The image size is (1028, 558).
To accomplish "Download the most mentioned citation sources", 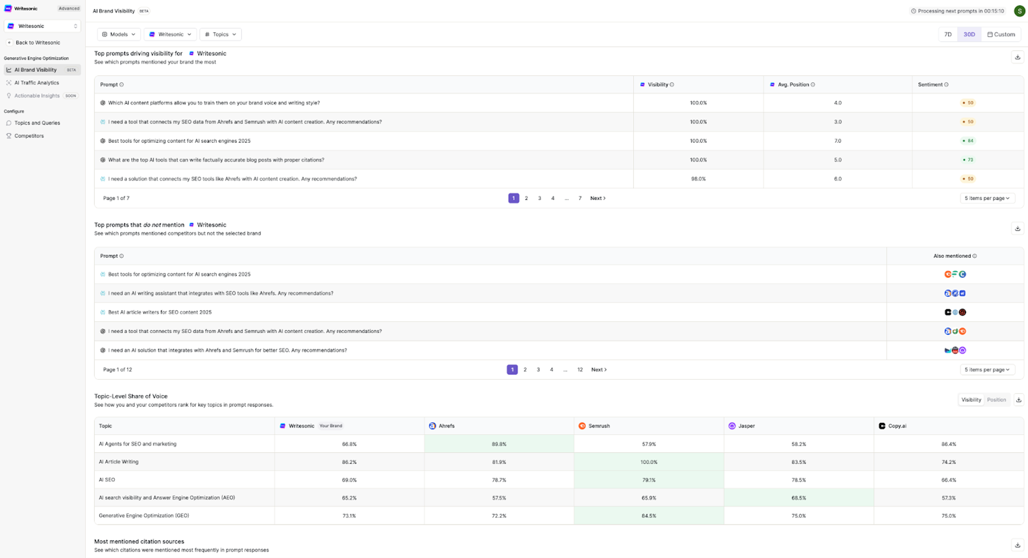I will click(1017, 545).
